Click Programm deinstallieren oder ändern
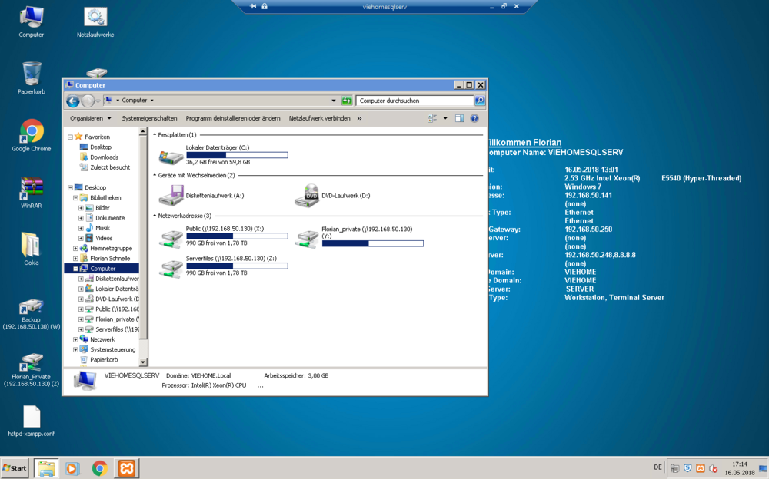This screenshot has height=479, width=769. click(233, 119)
